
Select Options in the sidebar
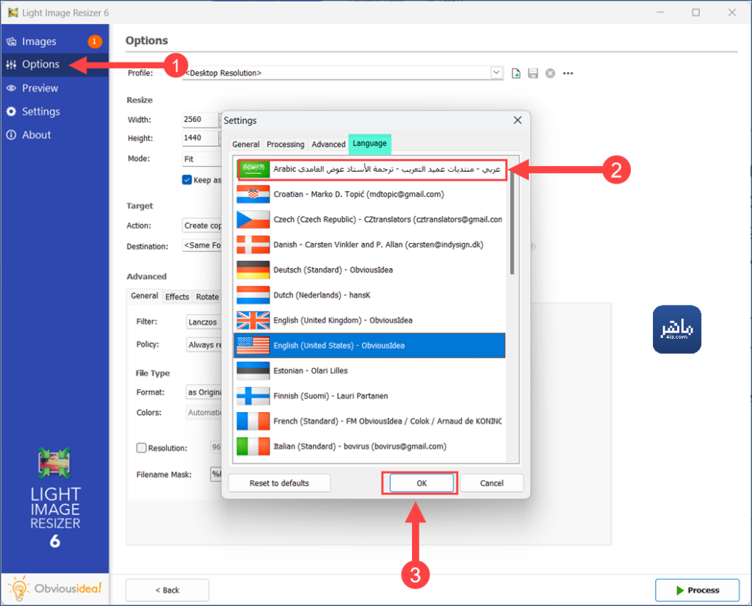(41, 65)
